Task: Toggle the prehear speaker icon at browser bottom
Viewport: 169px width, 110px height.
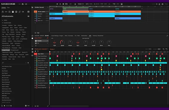Action: [5, 106]
